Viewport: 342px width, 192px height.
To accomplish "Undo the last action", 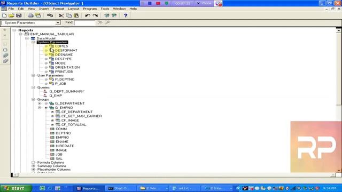I will click(x=88, y=15).
